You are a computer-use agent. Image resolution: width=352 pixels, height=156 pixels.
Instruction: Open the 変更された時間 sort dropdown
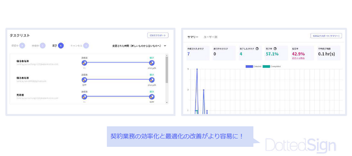point(139,46)
